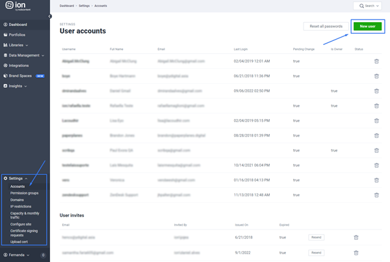Open the Search dropdown
The height and width of the screenshot is (262, 390).
(367, 6)
